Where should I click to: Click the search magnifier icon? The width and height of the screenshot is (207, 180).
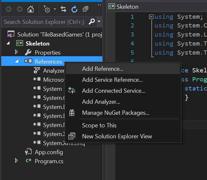[x=92, y=21]
